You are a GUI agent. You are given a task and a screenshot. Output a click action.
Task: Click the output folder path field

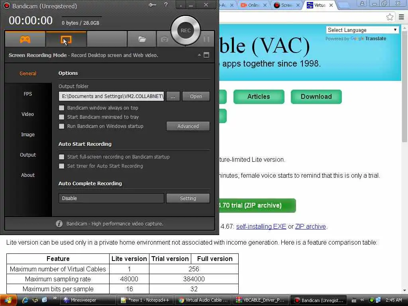point(112,96)
